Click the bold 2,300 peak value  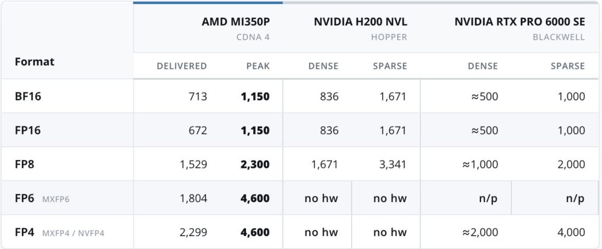click(255, 165)
